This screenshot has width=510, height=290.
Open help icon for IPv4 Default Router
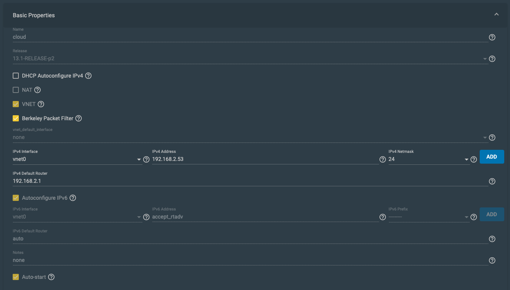click(492, 181)
